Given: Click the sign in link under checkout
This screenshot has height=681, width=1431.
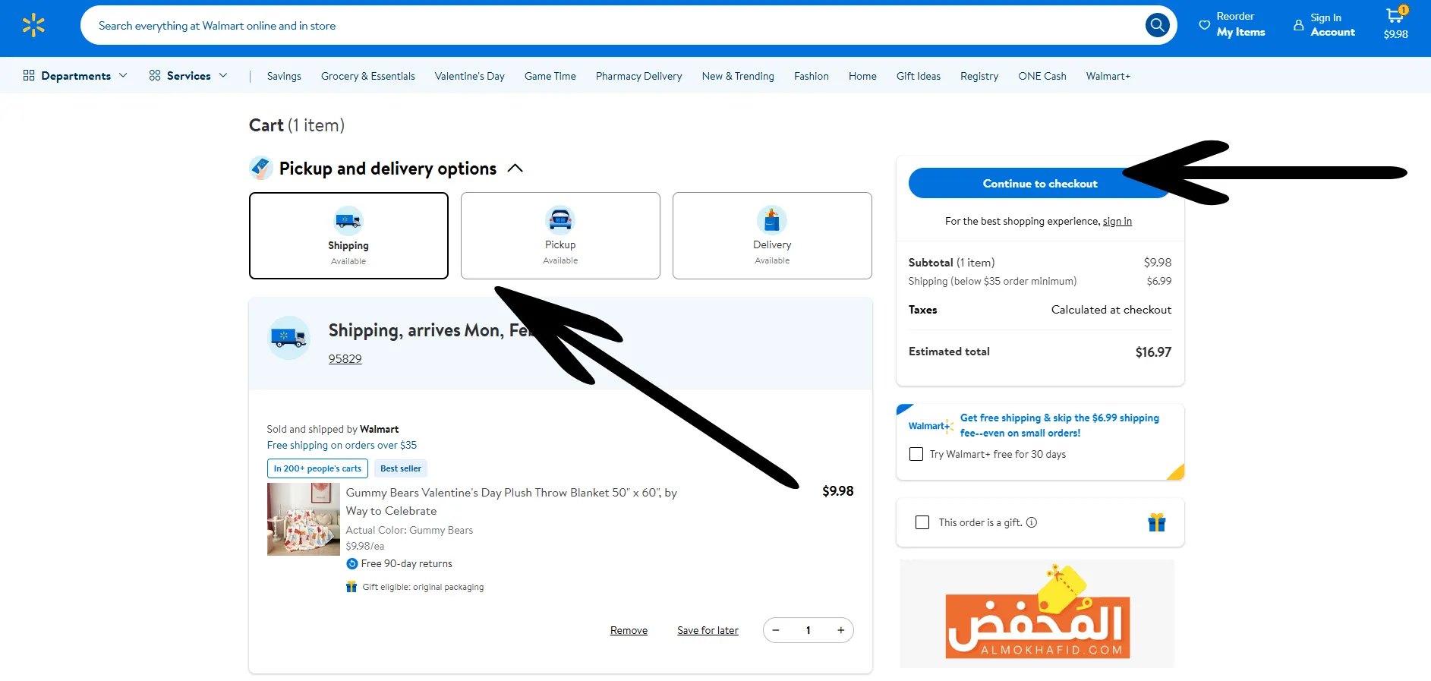Looking at the screenshot, I should pos(1117,221).
